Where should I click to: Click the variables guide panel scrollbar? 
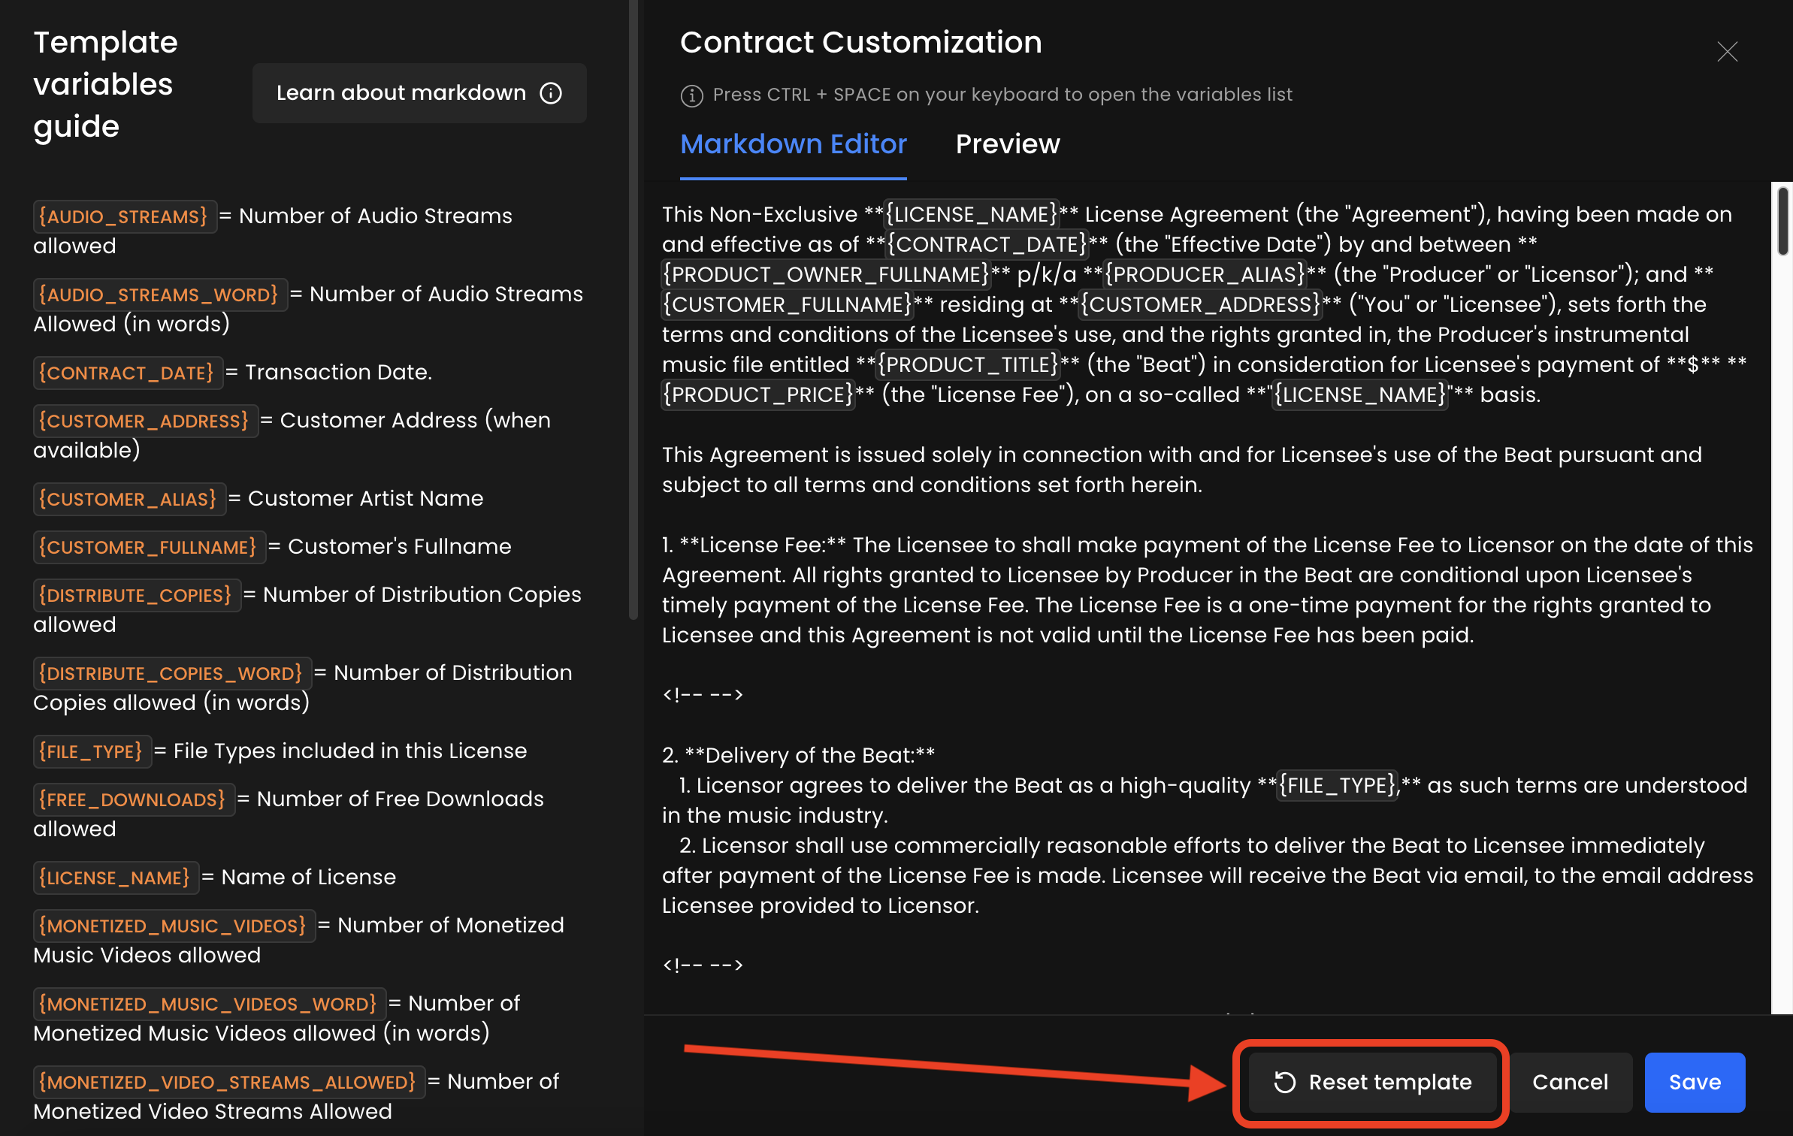click(633, 308)
